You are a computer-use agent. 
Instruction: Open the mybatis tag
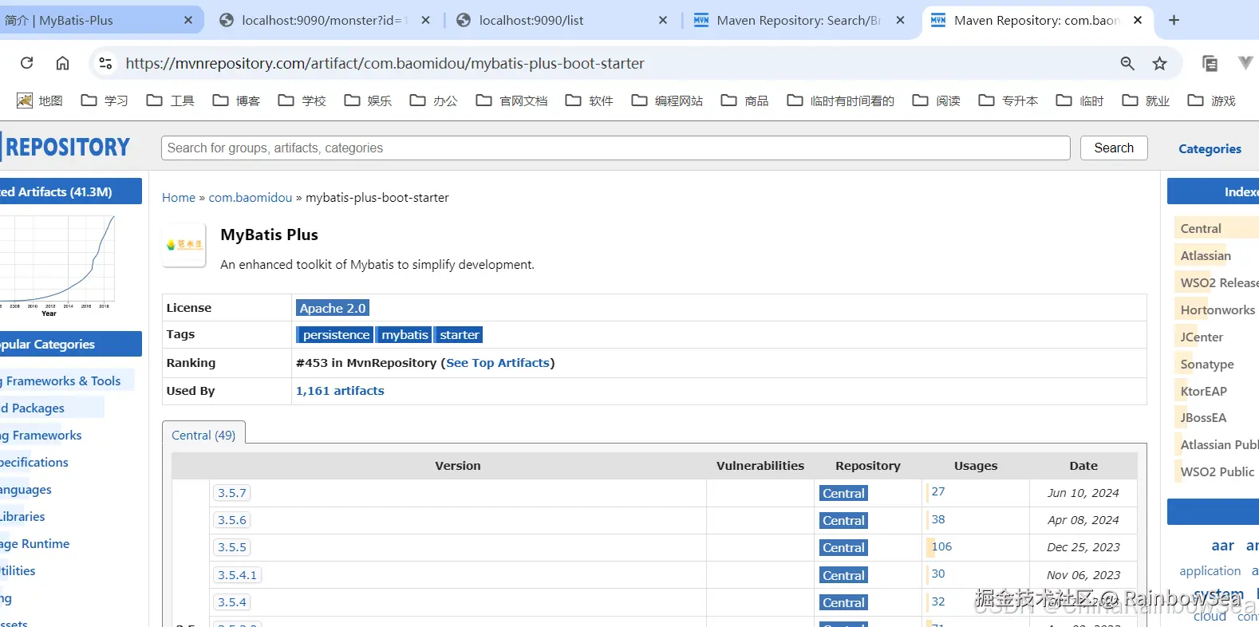click(x=405, y=335)
